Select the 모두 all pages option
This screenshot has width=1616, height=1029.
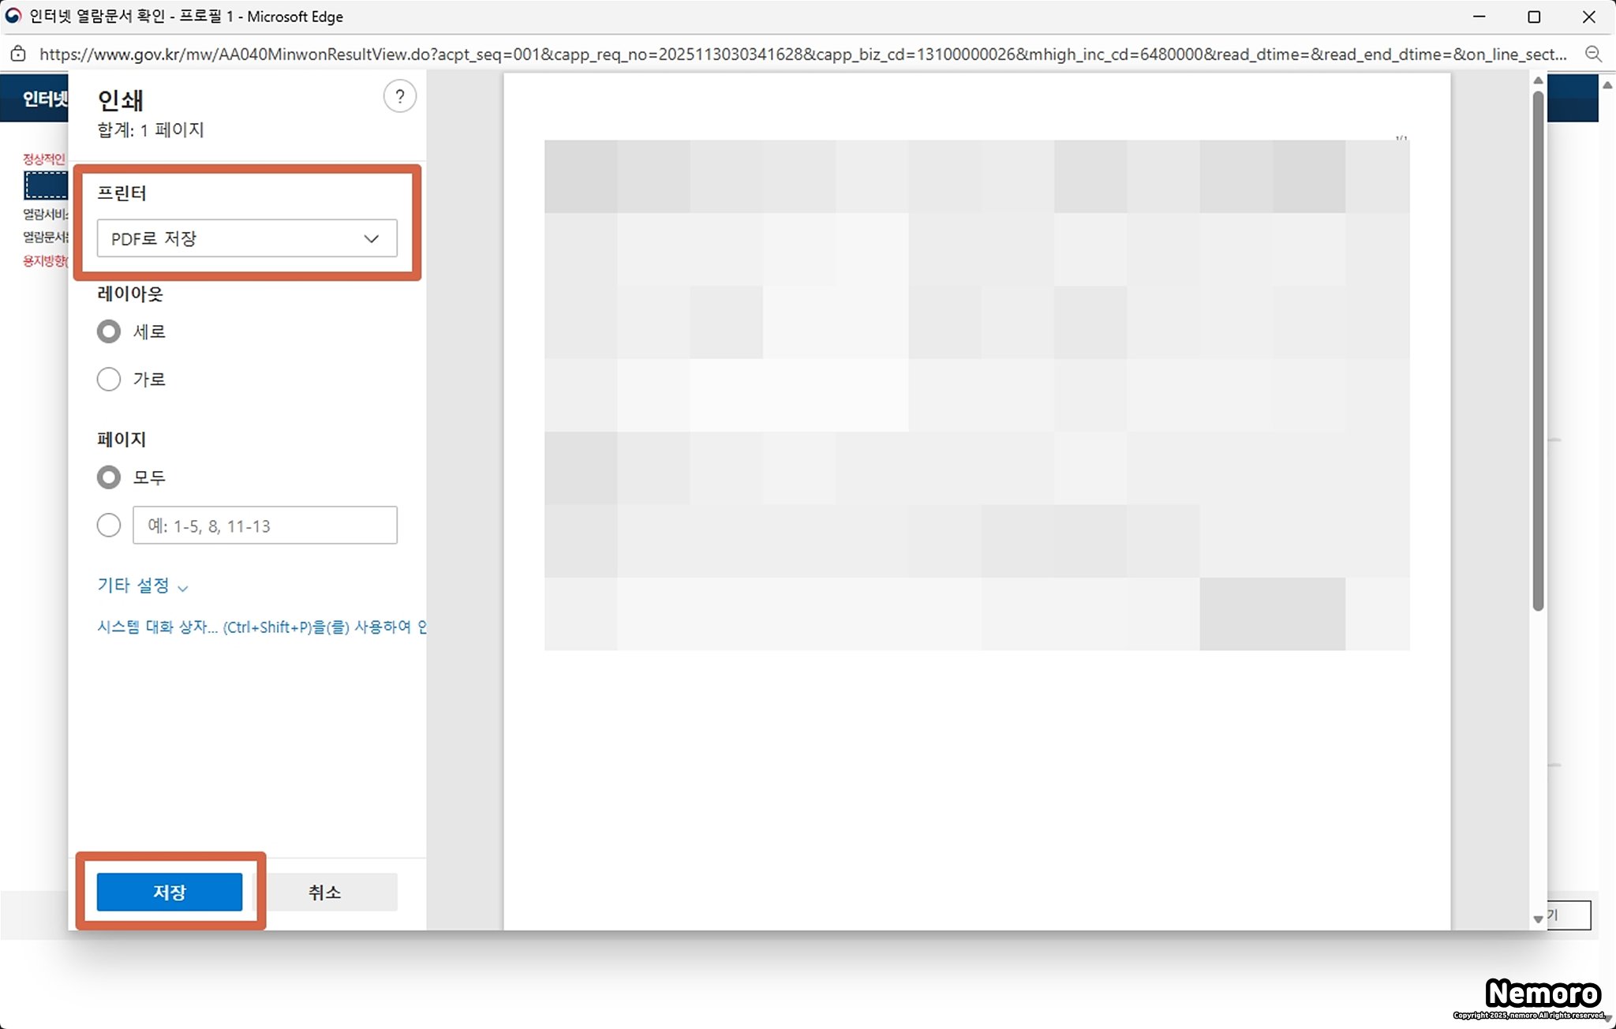[109, 477]
